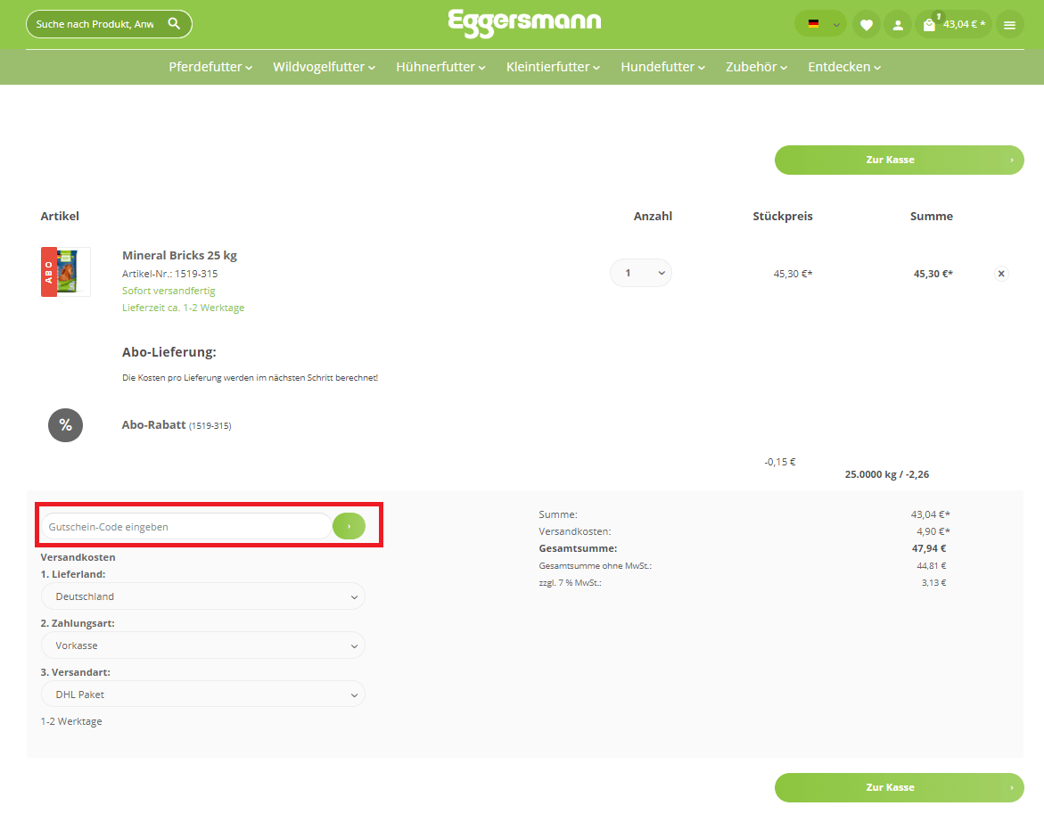
Task: Open the shopping cart showing 43,04 €
Action: [953, 25]
